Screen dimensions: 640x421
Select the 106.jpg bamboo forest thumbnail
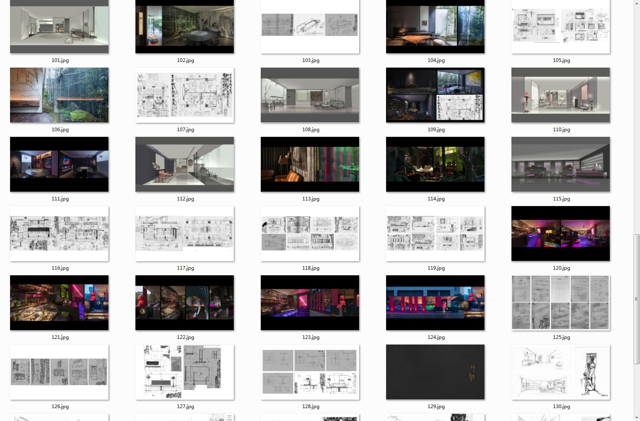[59, 95]
